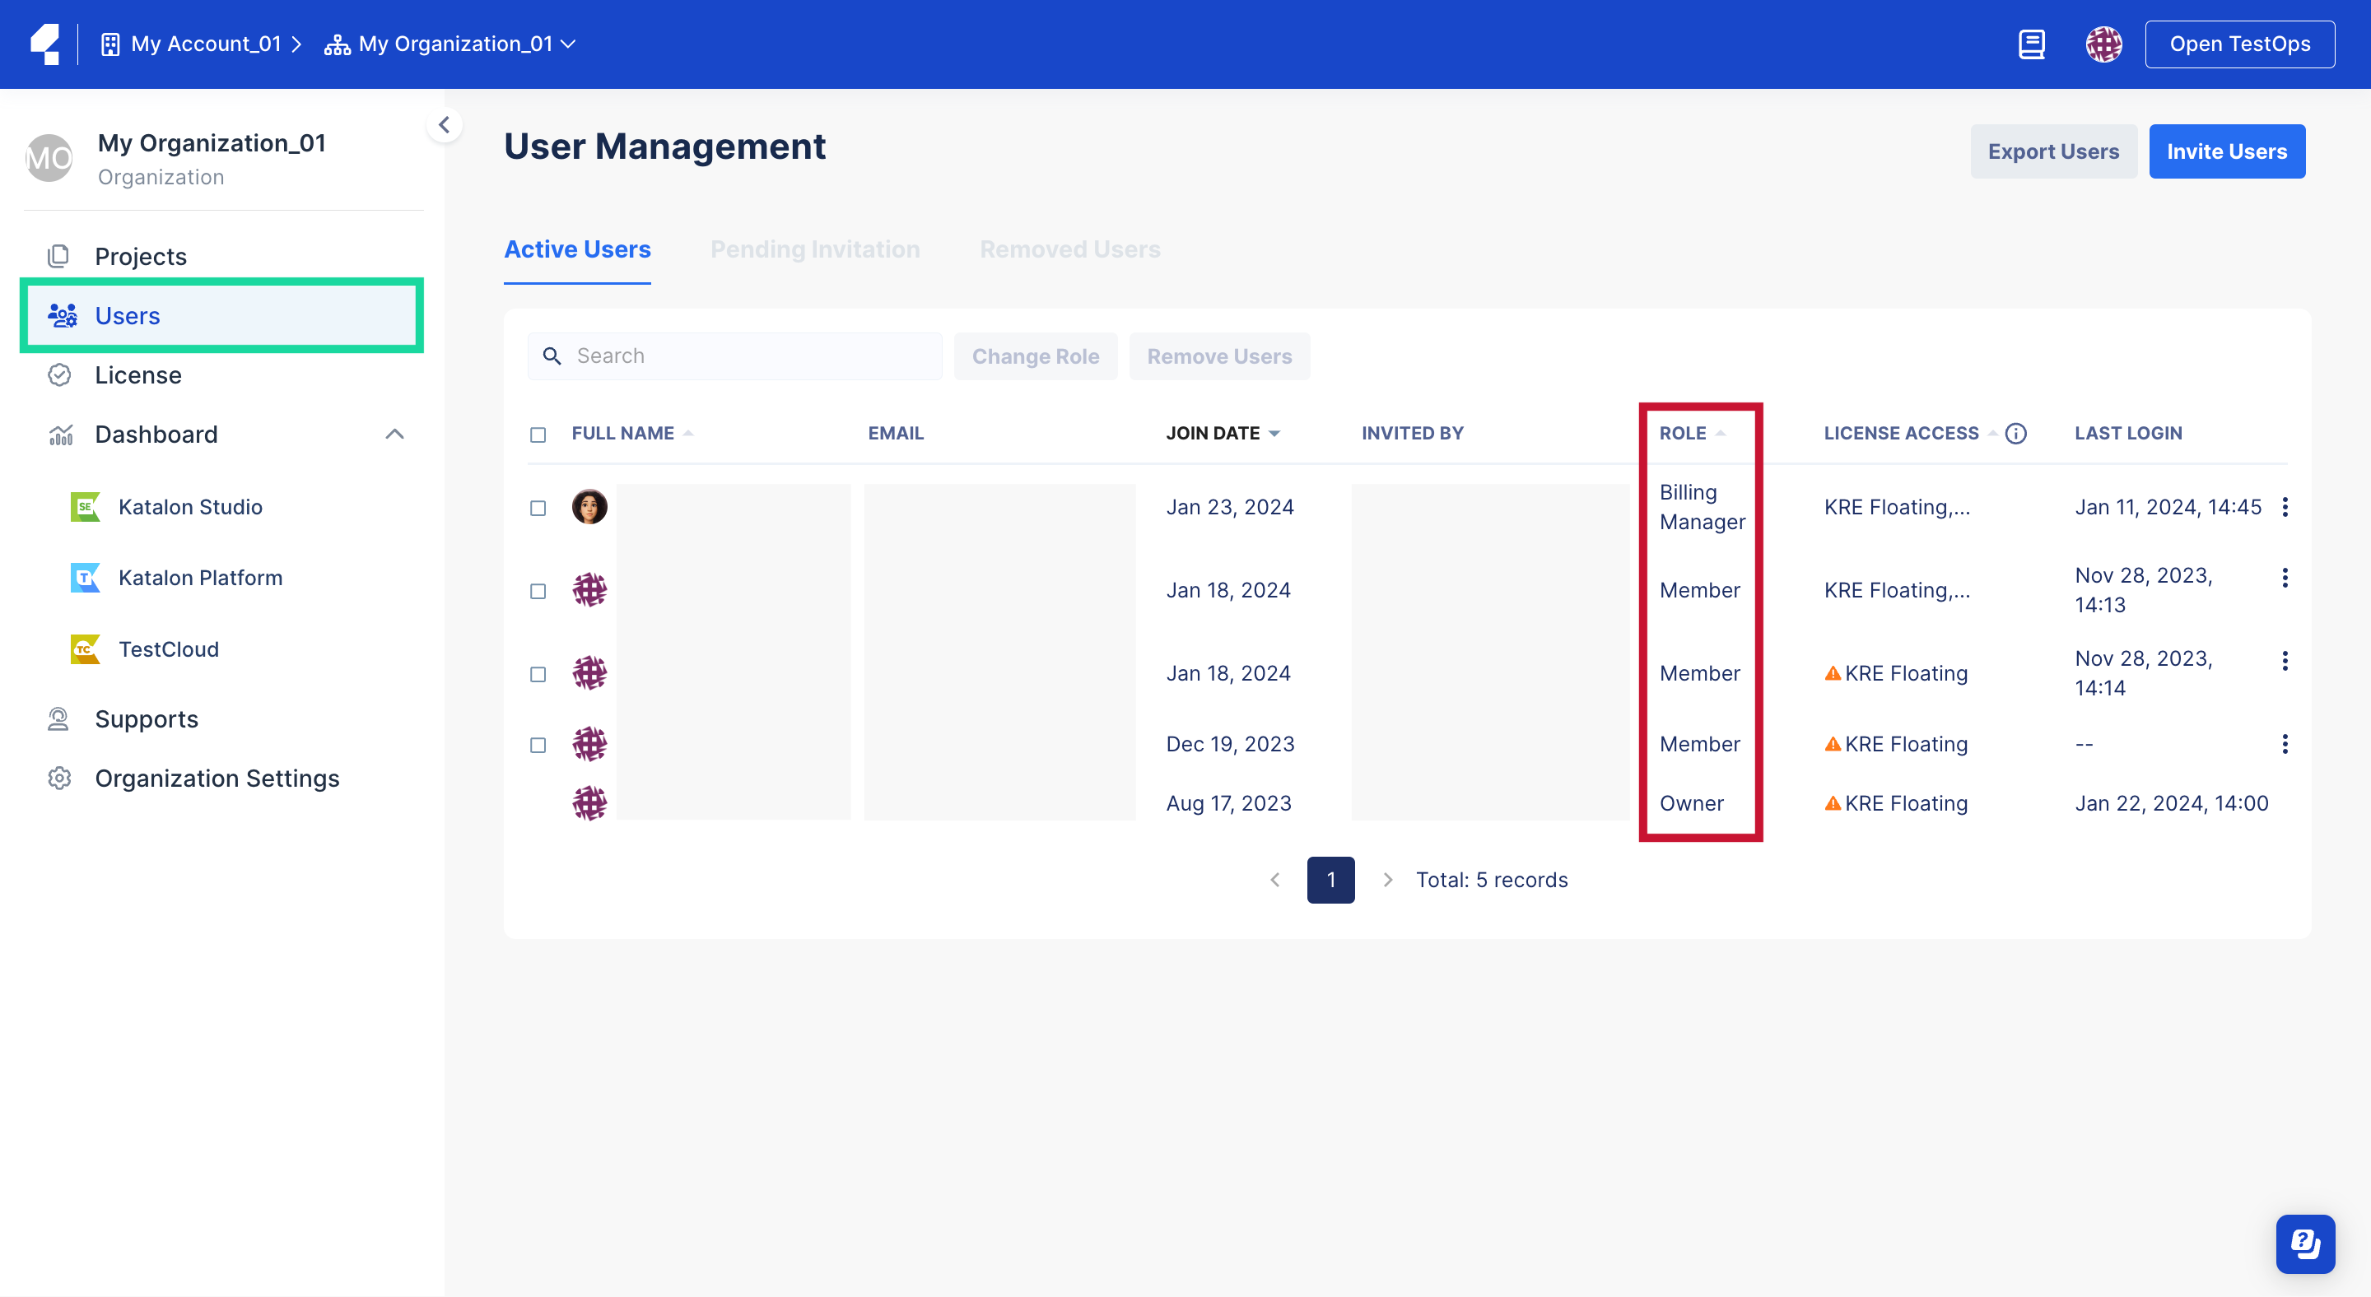
Task: Select the Katalon Platform sidebar item
Action: tap(200, 578)
